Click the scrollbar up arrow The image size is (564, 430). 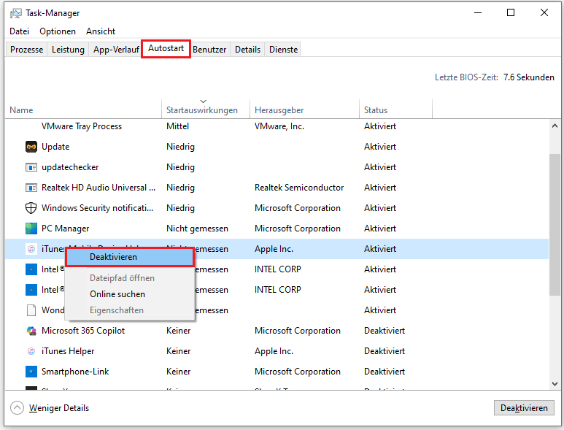[555, 126]
